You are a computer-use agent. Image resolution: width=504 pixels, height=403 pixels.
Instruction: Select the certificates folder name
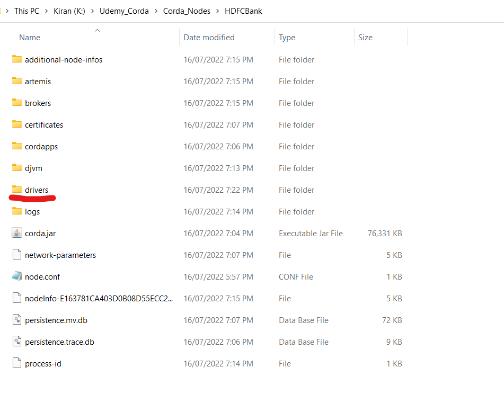click(44, 125)
